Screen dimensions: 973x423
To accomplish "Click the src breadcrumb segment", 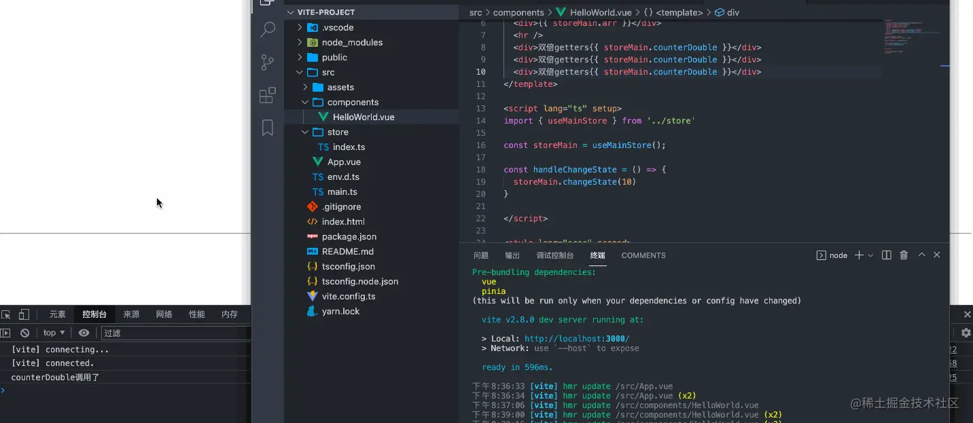I will pyautogui.click(x=476, y=12).
